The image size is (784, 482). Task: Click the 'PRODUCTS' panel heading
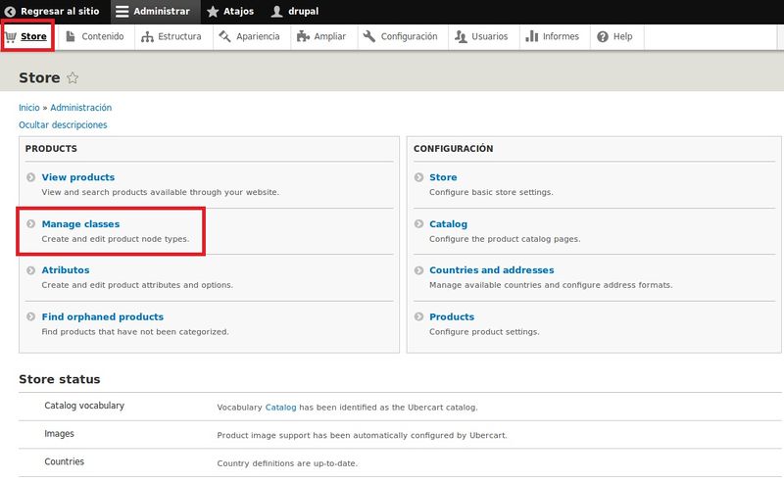(x=51, y=149)
